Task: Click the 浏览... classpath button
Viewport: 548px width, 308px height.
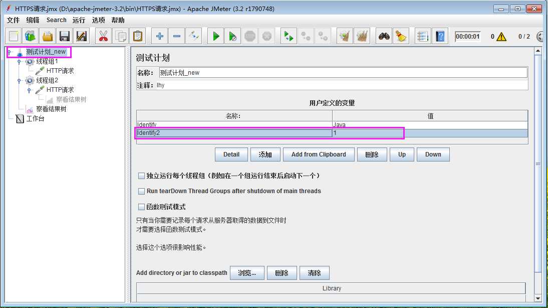Action: coord(247,273)
